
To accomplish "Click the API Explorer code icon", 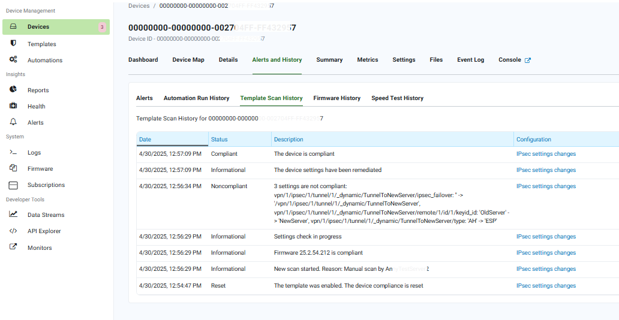I will (x=13, y=231).
